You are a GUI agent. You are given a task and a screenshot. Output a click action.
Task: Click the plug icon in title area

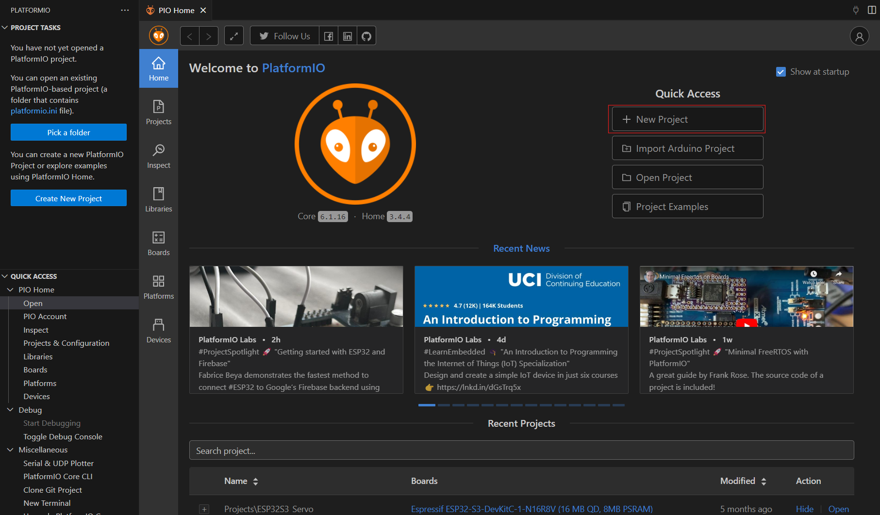tap(856, 10)
